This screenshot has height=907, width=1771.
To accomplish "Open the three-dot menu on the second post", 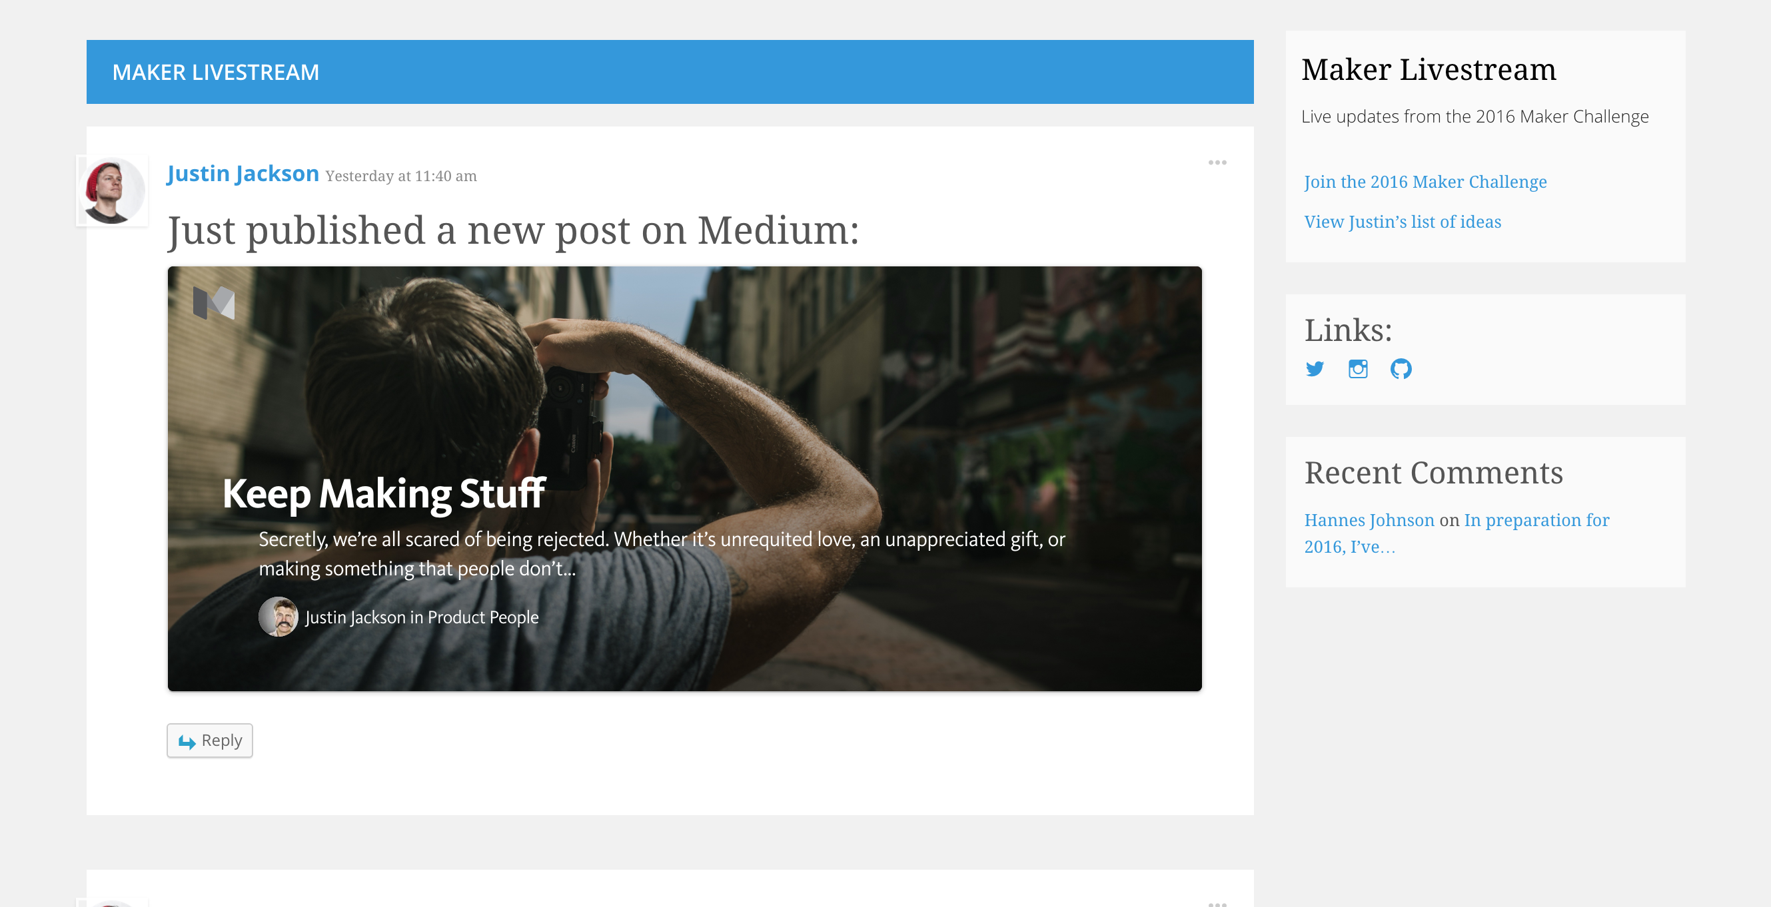I will click(x=1217, y=904).
